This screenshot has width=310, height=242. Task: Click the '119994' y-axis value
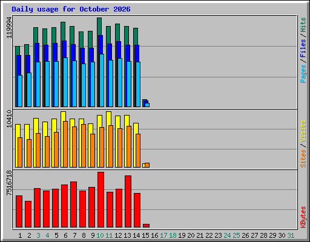[9, 27]
